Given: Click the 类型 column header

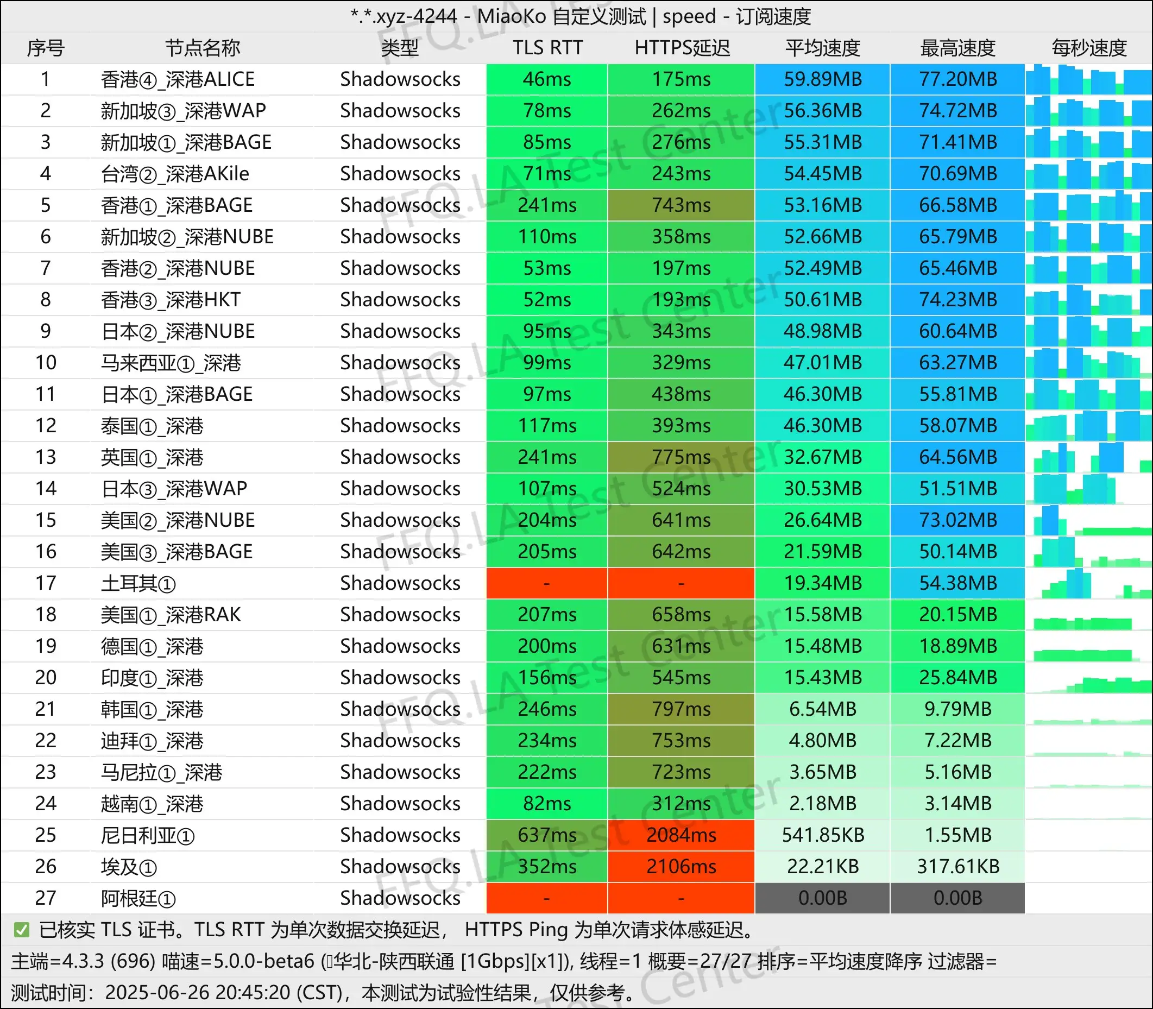Looking at the screenshot, I should (x=400, y=48).
